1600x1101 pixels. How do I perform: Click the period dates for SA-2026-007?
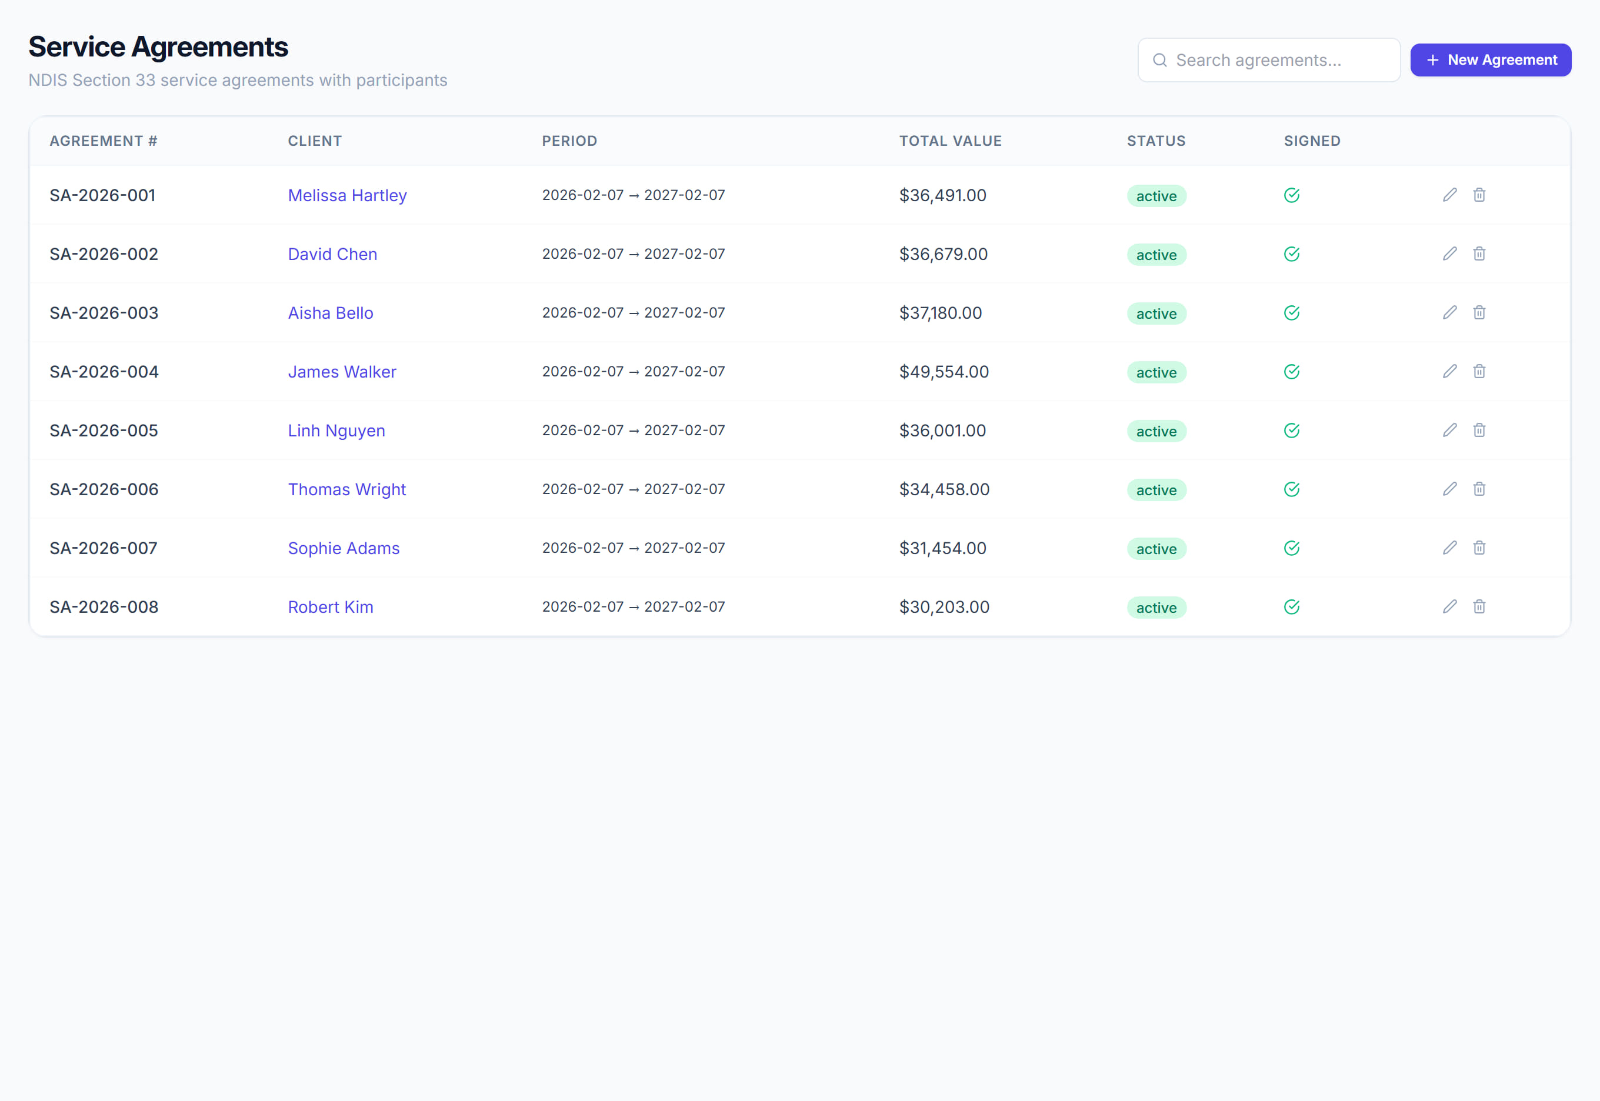click(634, 548)
